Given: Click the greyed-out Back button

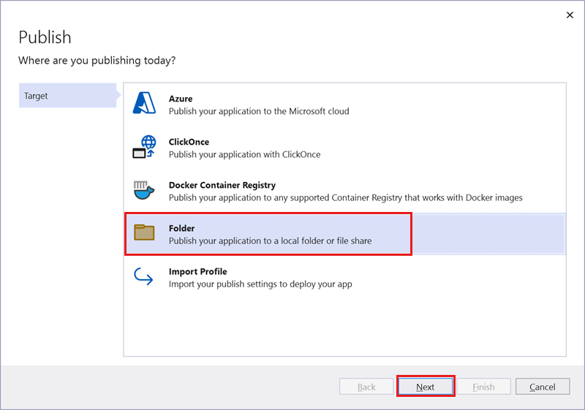Looking at the screenshot, I should click(367, 387).
